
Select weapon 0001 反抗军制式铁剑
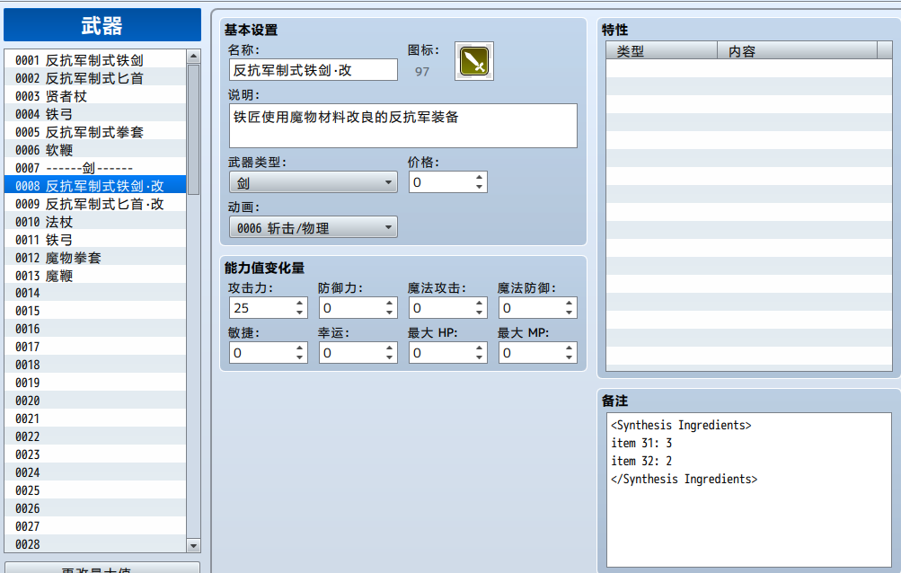coord(95,60)
